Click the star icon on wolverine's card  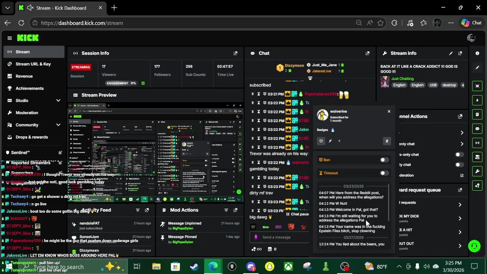pos(339,141)
